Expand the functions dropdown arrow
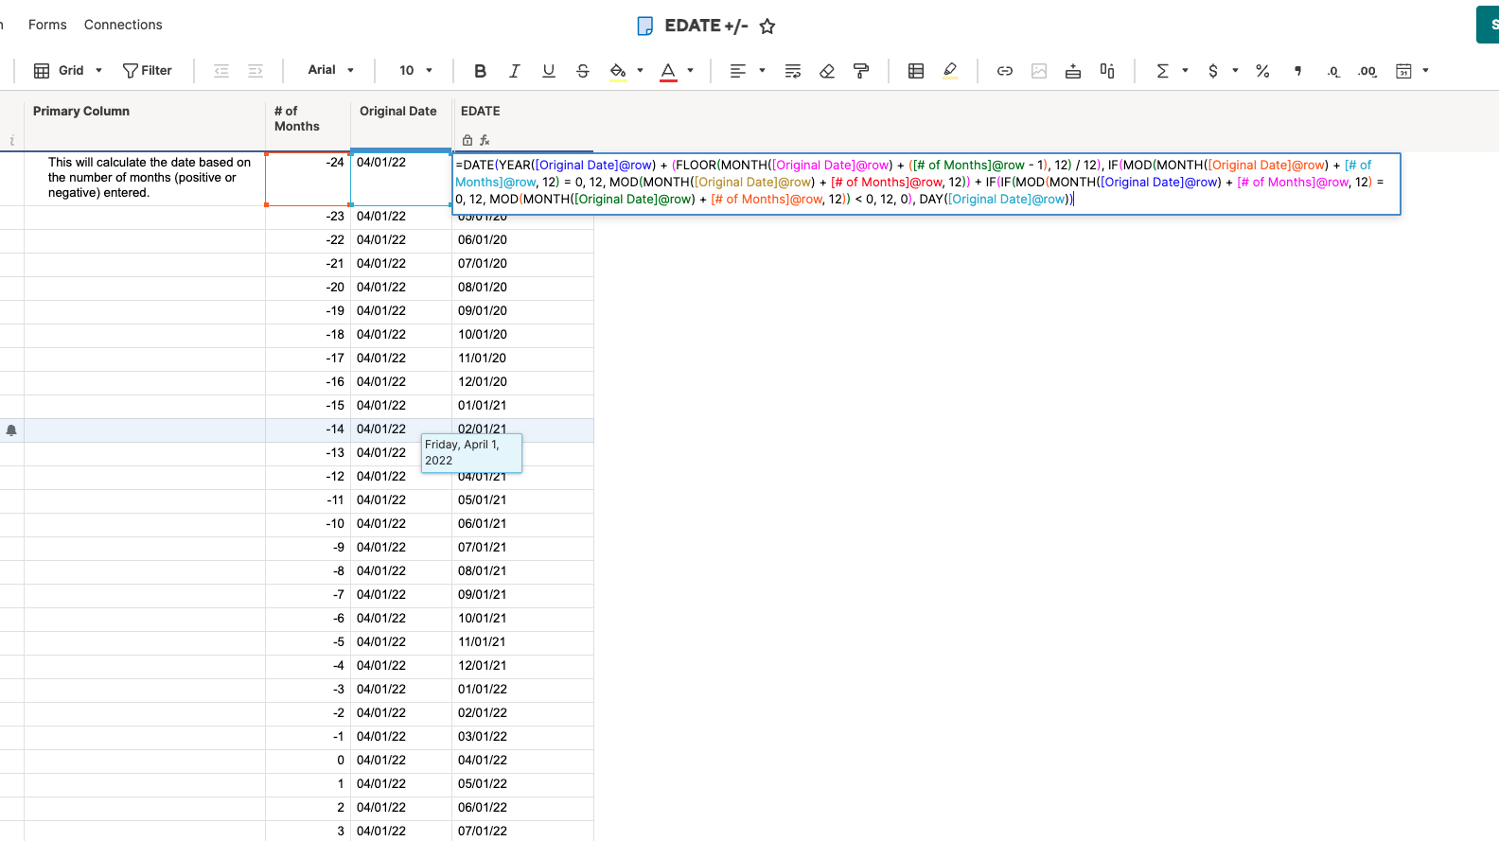This screenshot has width=1499, height=841. 1185,71
